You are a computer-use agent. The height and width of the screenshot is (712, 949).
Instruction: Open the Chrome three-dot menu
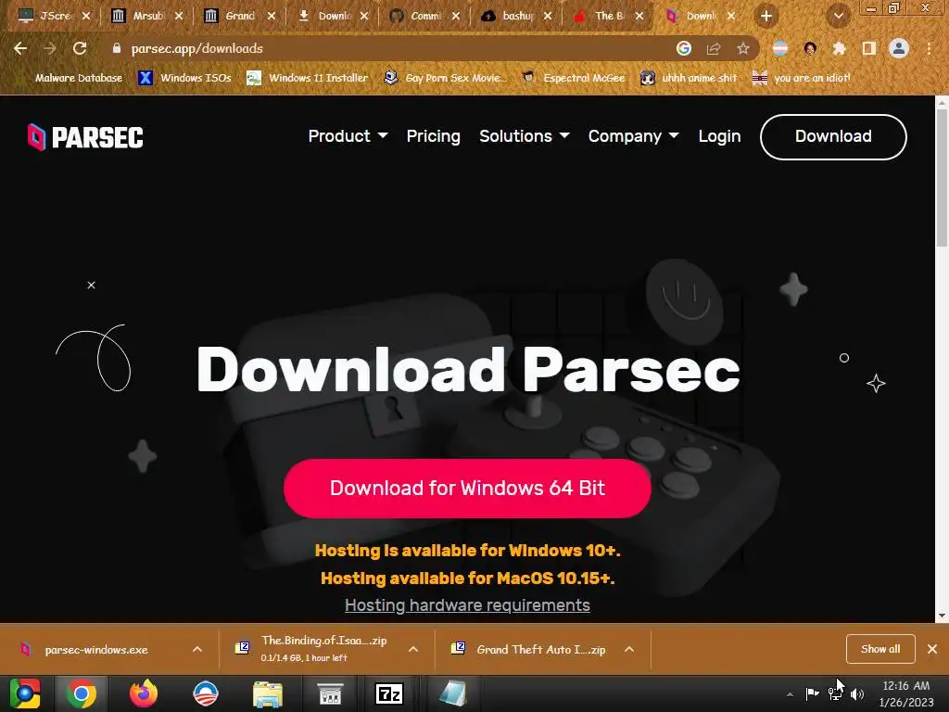pos(929,48)
